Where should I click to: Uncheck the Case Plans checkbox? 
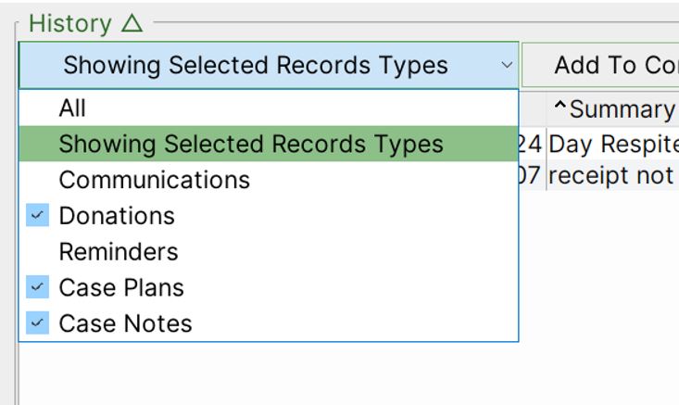[x=37, y=286]
